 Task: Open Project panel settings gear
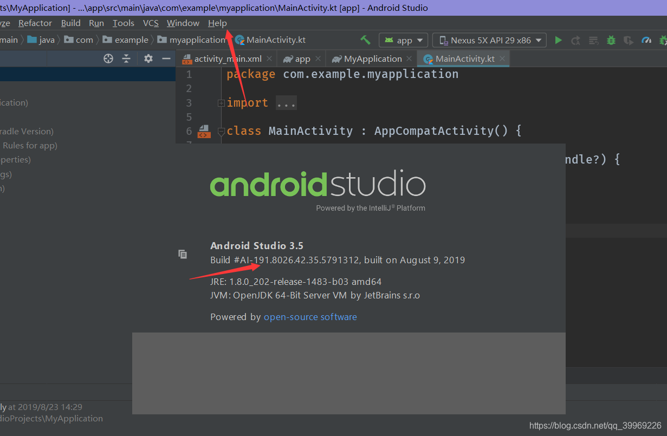tap(148, 58)
